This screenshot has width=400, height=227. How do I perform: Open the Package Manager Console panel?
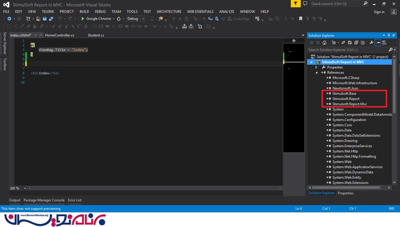point(44,200)
